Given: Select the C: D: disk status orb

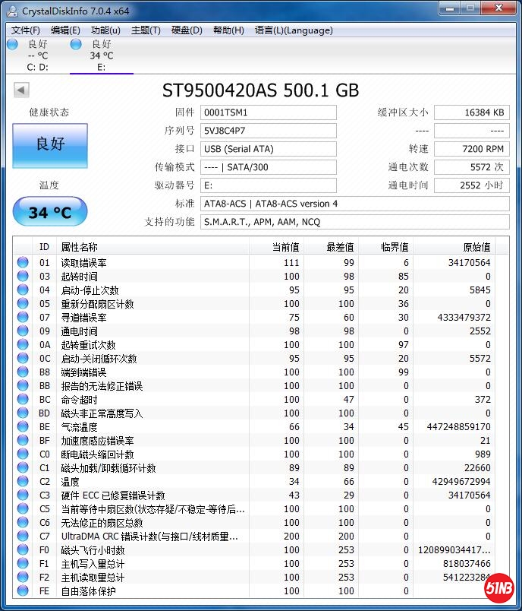Looking at the screenshot, I should pyautogui.click(x=12, y=44).
